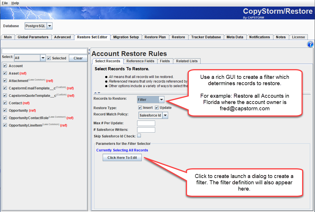Switch to Global Parameters tab
The width and height of the screenshot is (315, 212).
(x=33, y=37)
